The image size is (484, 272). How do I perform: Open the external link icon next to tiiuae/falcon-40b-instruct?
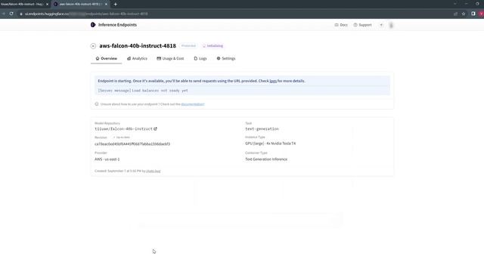click(155, 129)
